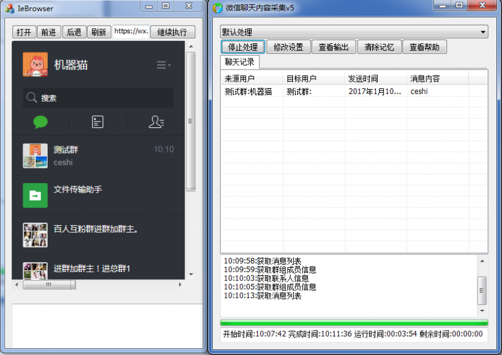Click the 10:10 timestamp of 测试群
This screenshot has width=502, height=355.
coord(164,149)
